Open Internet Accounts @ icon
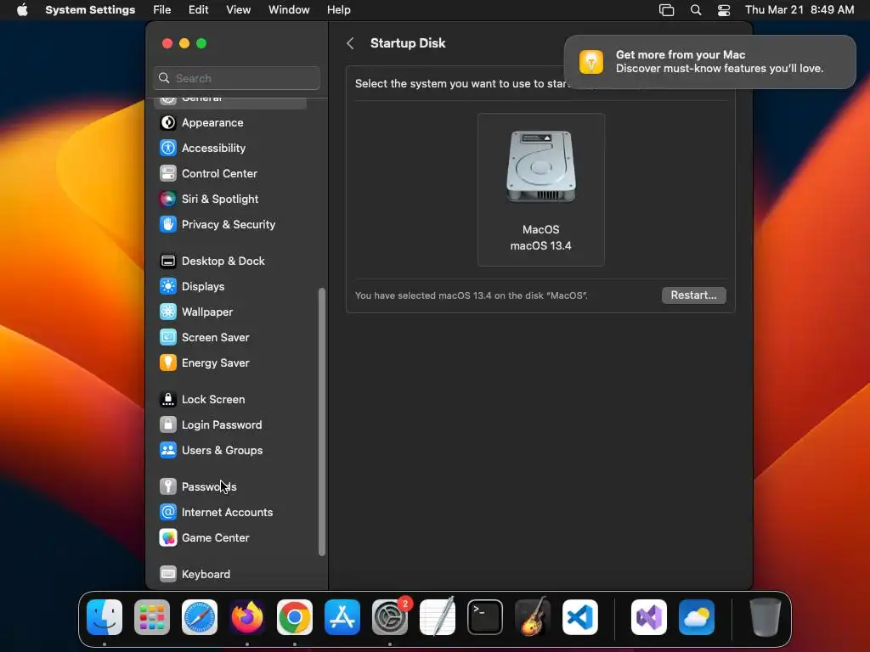Image resolution: width=870 pixels, height=652 pixels. pyautogui.click(x=167, y=512)
